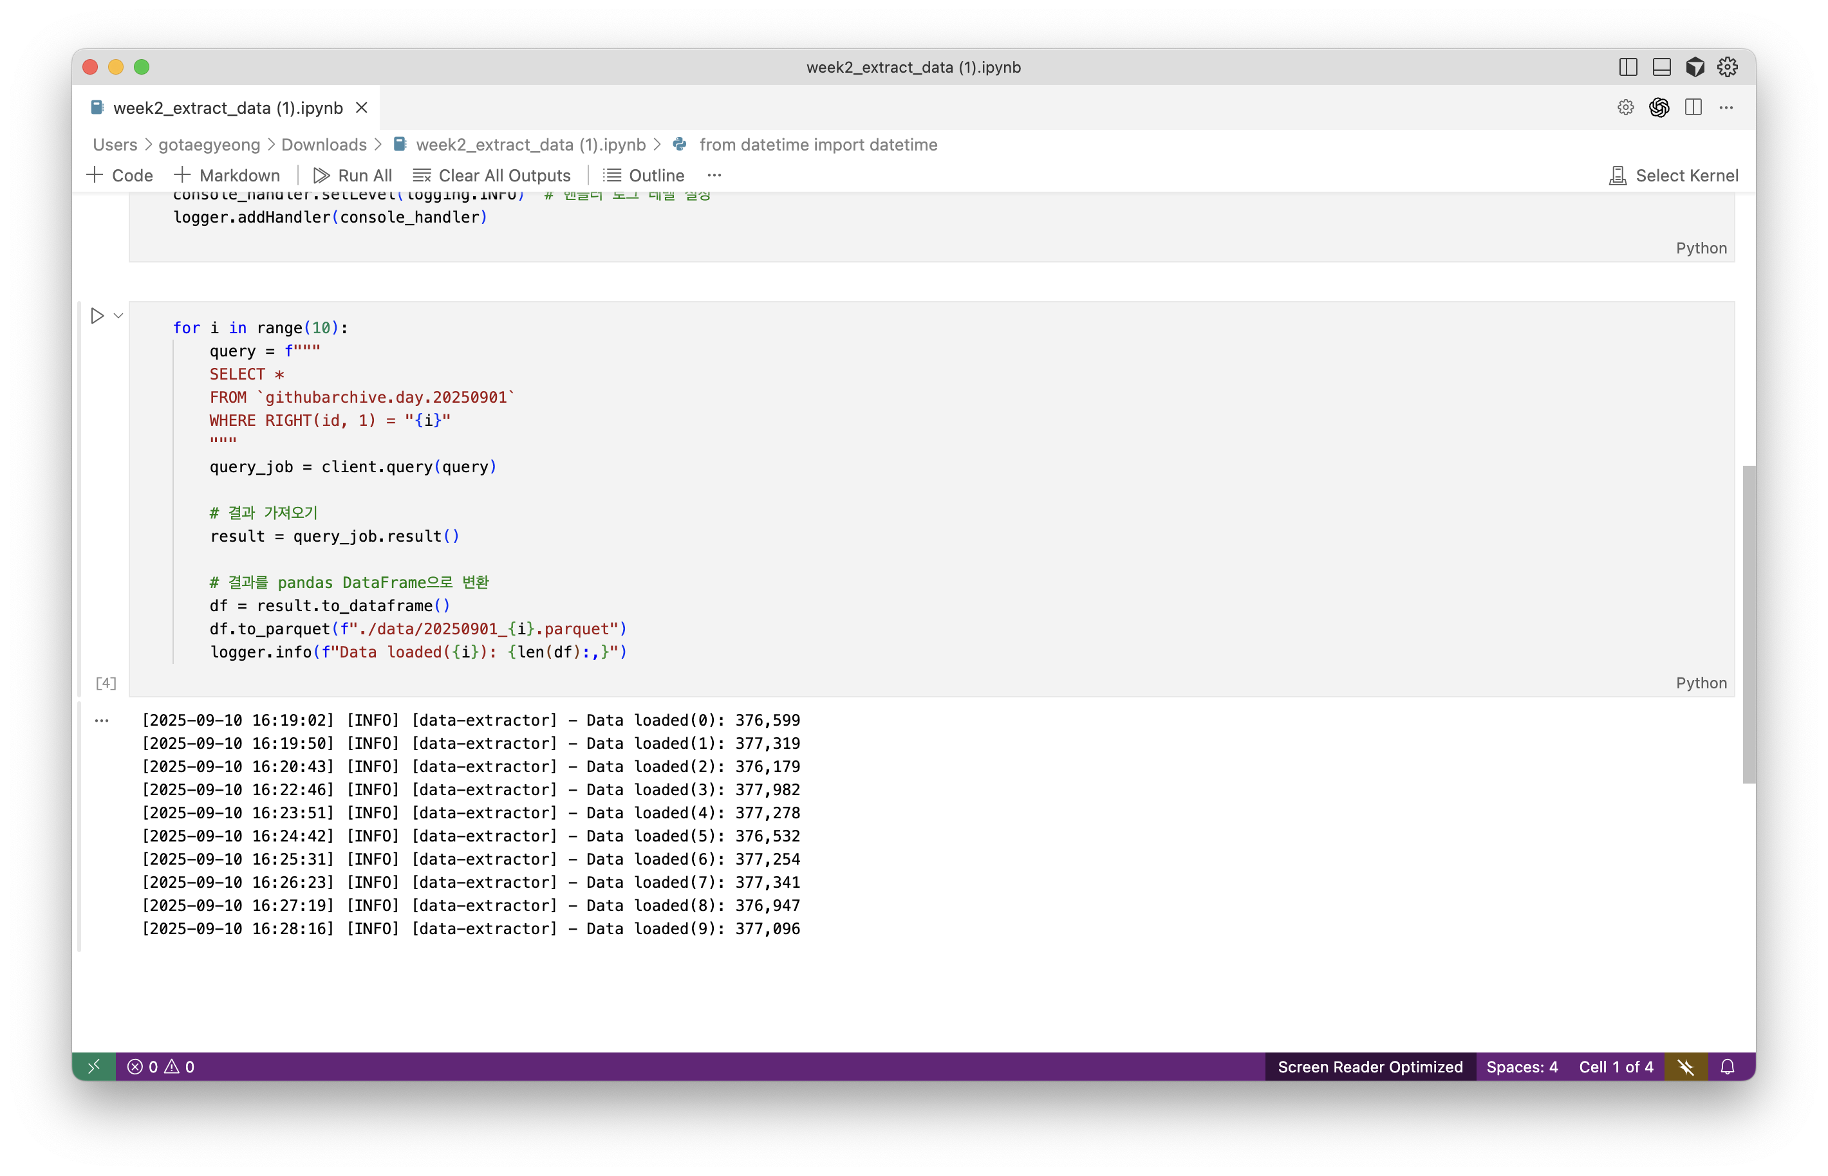The height and width of the screenshot is (1176, 1828).
Task: Open the notebook Outline
Action: [643, 176]
